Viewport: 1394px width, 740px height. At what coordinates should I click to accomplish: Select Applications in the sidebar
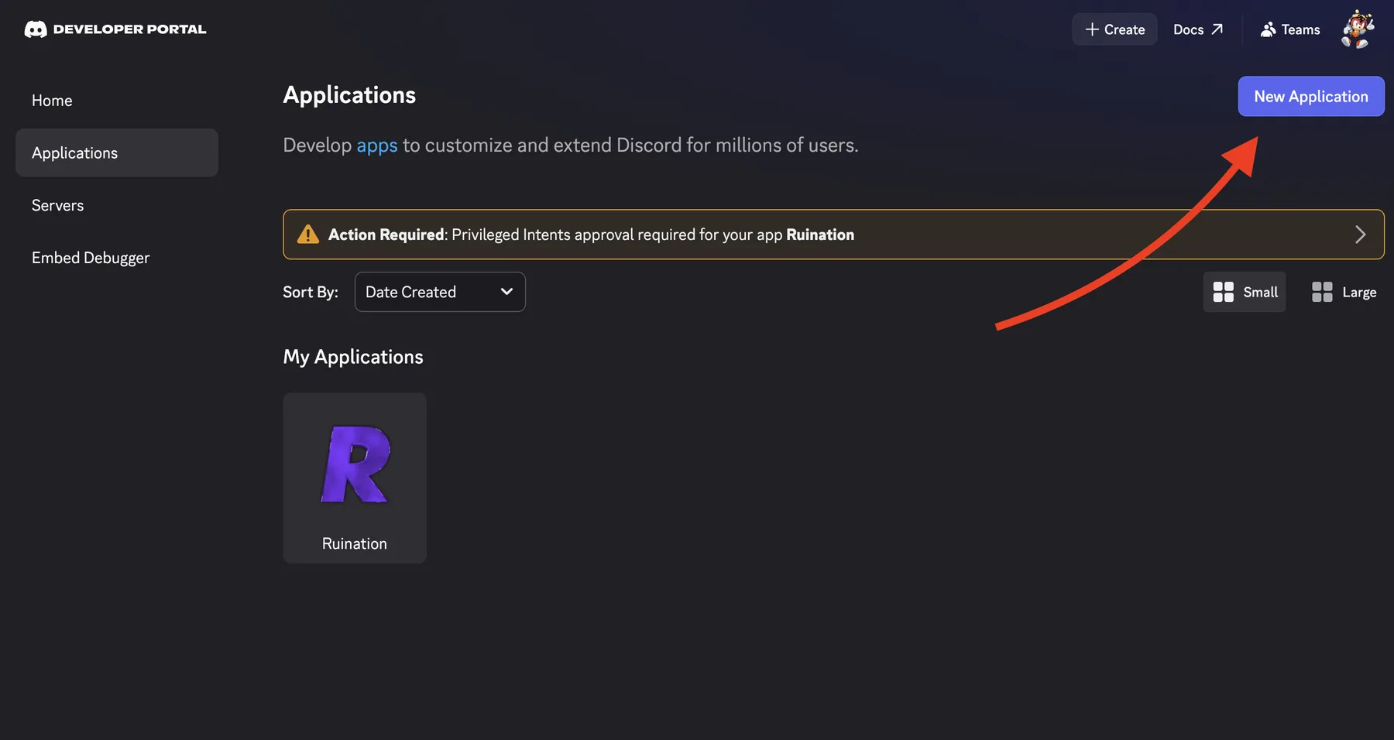[x=117, y=152]
